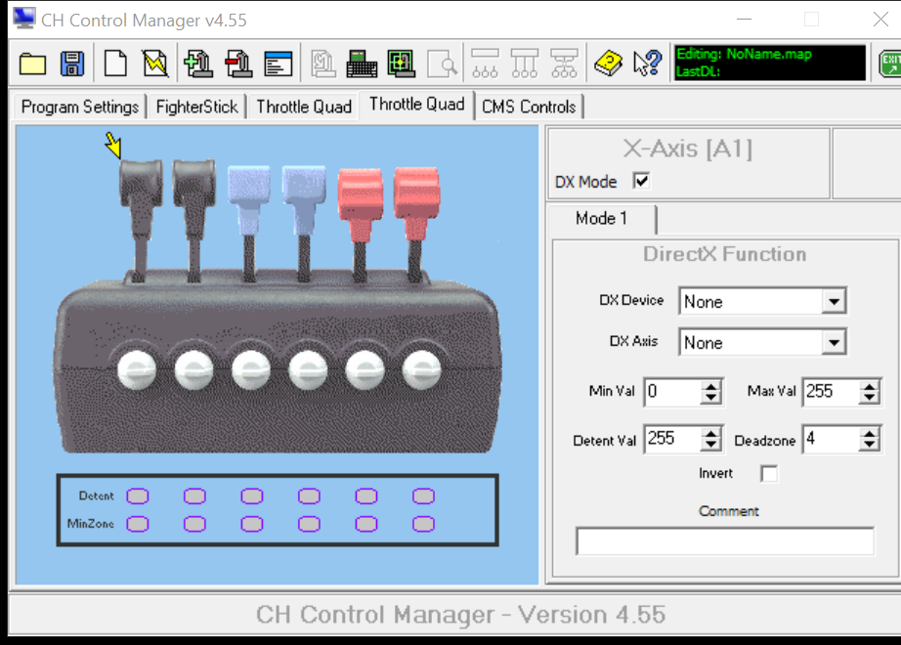
Task: Open a map file with the folder icon
Action: click(33, 64)
